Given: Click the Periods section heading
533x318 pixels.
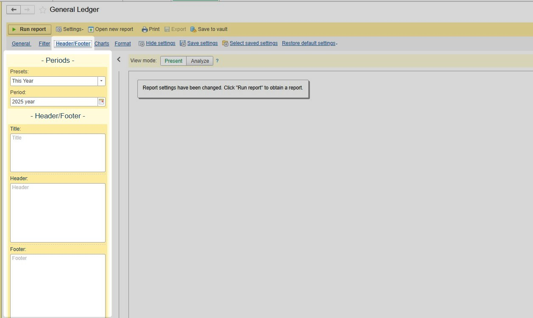Looking at the screenshot, I should [x=58, y=60].
